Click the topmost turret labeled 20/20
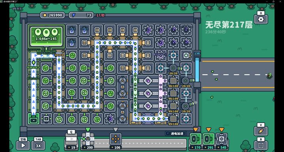The width and height of the screenshot is (284, 152). 173,68
